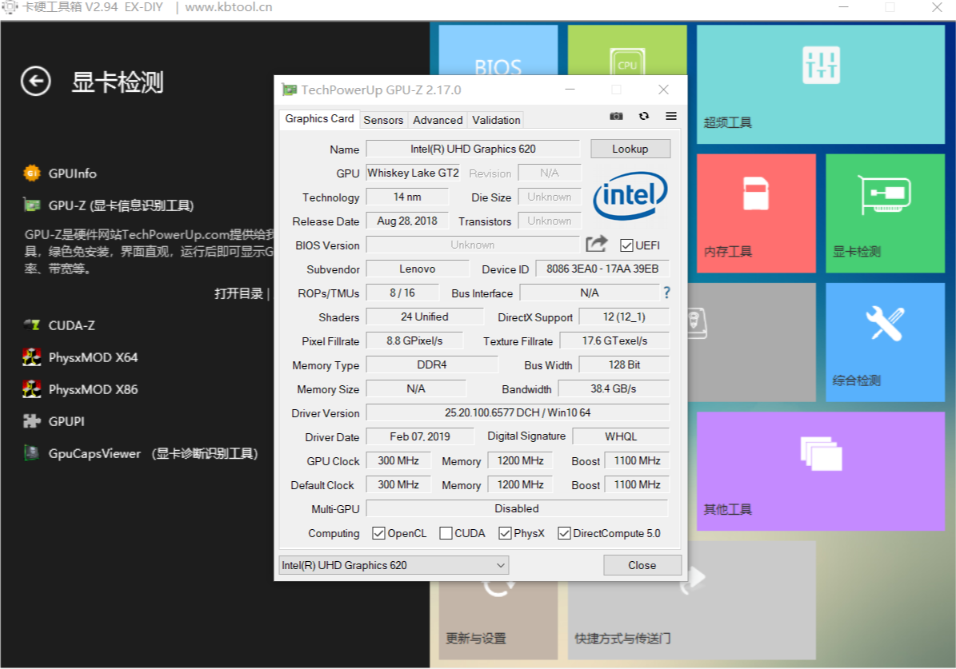Click the Bandwidth value 38.4 GB/s
956x669 pixels.
(614, 388)
